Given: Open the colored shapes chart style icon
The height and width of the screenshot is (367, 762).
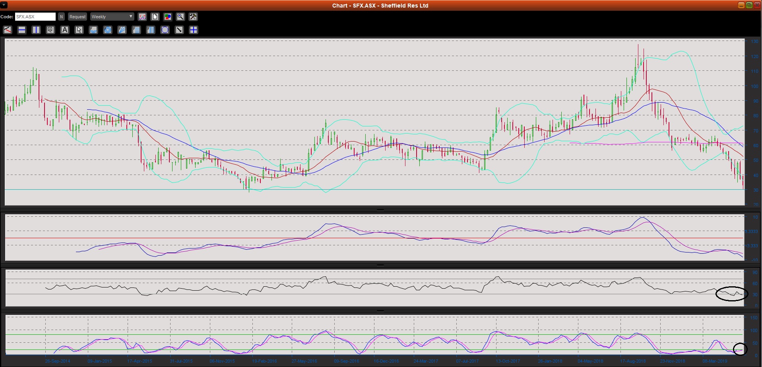Looking at the screenshot, I should coord(168,17).
